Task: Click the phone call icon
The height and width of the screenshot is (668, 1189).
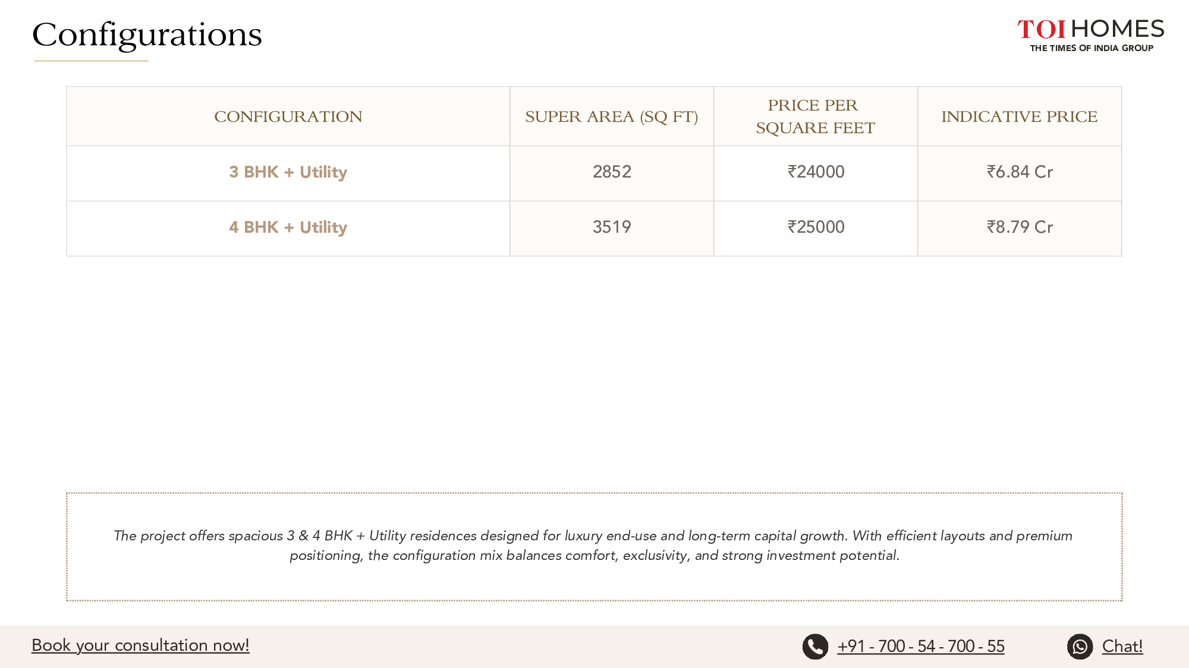Action: [815, 647]
